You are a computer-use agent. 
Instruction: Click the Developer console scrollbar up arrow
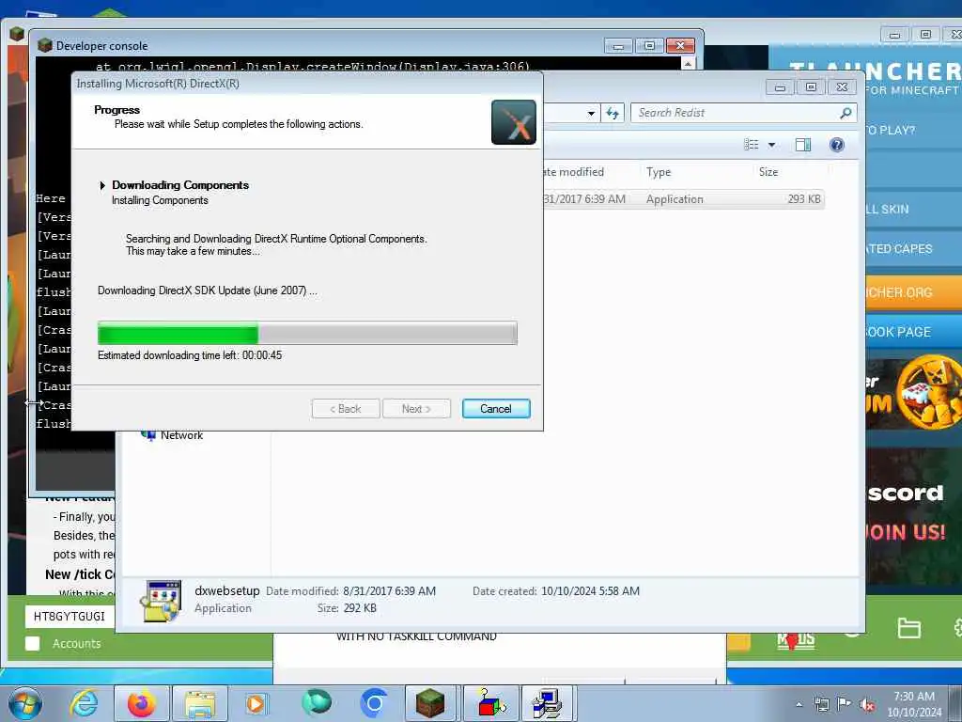(x=689, y=64)
